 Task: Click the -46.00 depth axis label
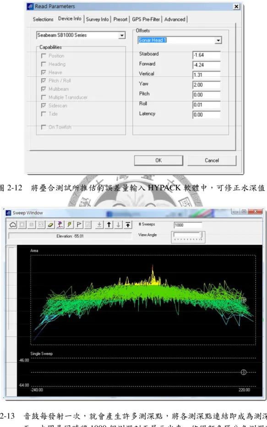click(24, 360)
